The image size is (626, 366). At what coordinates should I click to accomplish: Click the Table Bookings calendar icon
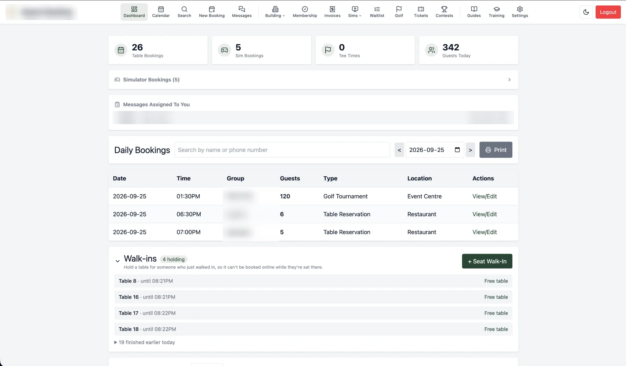tap(121, 50)
